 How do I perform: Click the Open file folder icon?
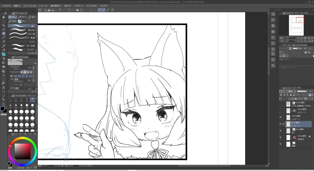pyautogui.click(x=49, y=10)
